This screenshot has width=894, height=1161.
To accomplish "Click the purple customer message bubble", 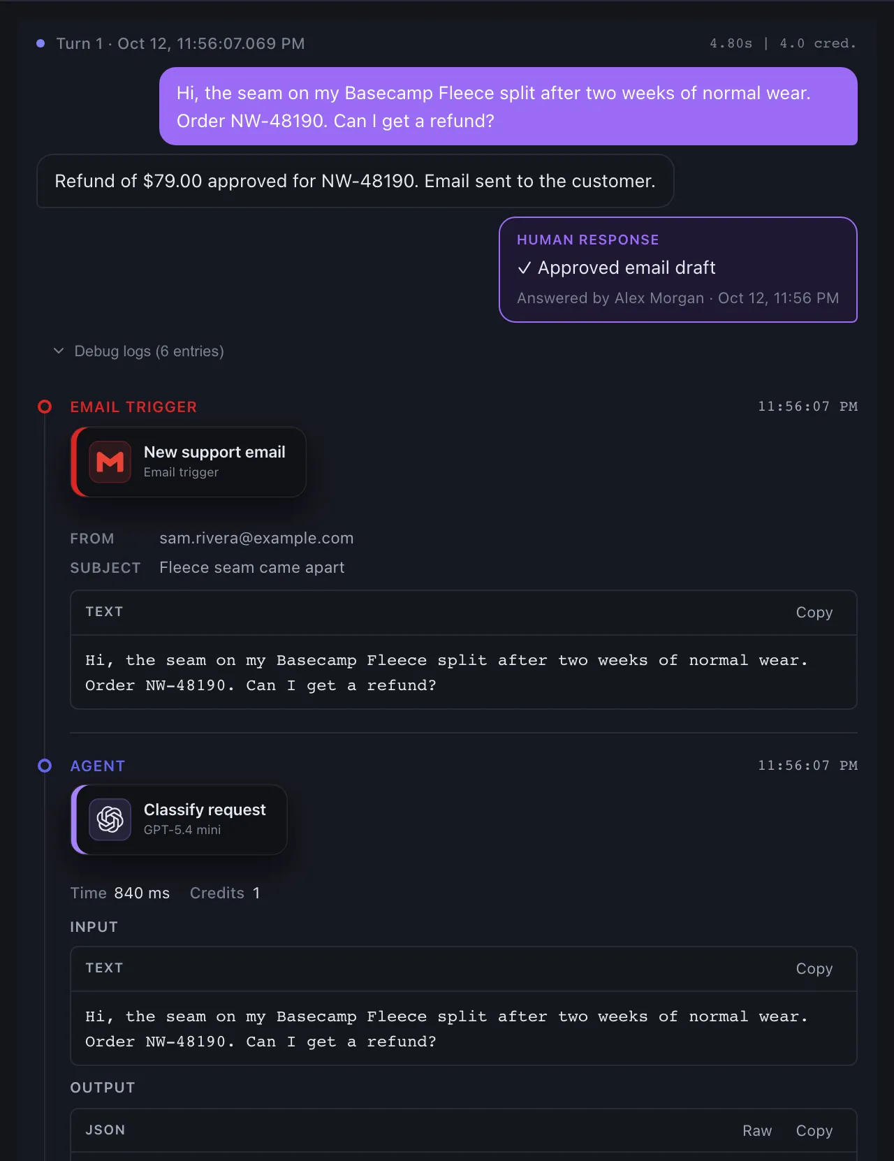I will coord(508,106).
